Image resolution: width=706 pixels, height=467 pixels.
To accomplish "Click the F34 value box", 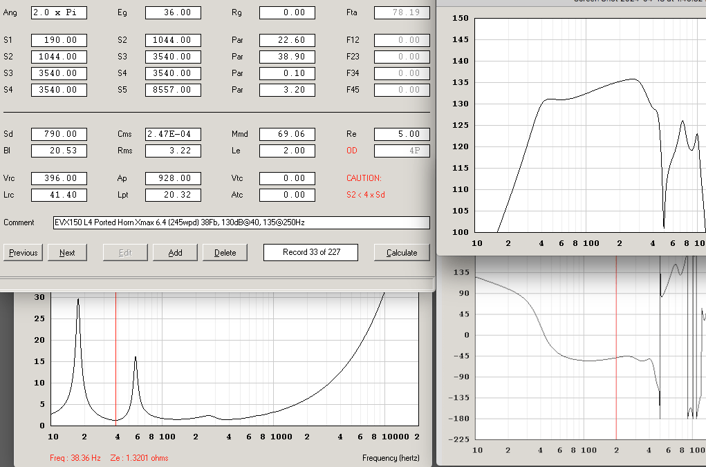I will pyautogui.click(x=402, y=73).
